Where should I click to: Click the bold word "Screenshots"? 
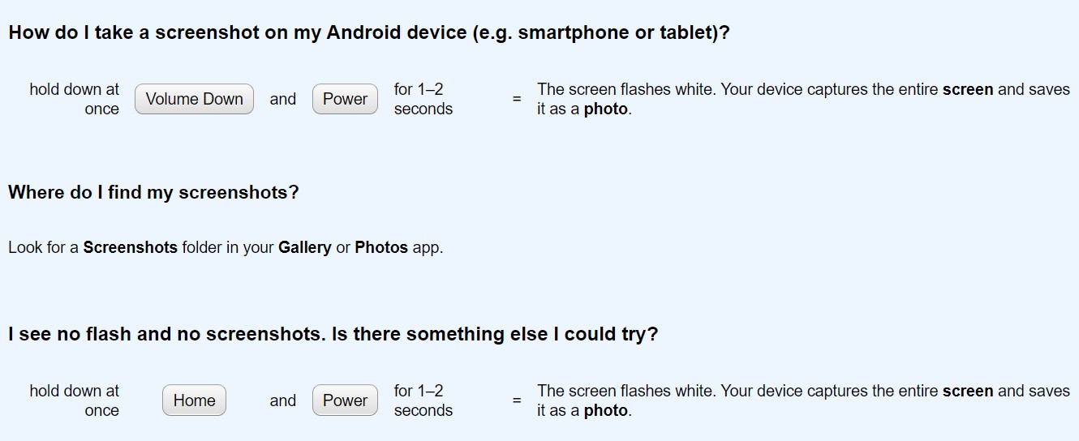130,247
